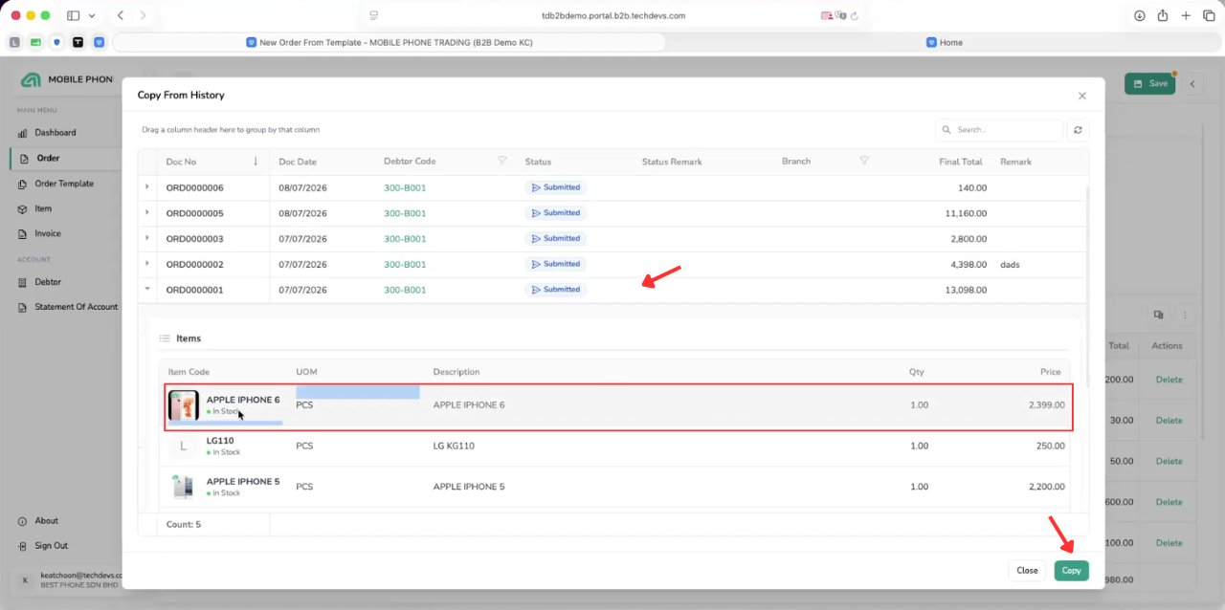Refresh the history grid list
The image size is (1225, 610).
pyautogui.click(x=1078, y=130)
